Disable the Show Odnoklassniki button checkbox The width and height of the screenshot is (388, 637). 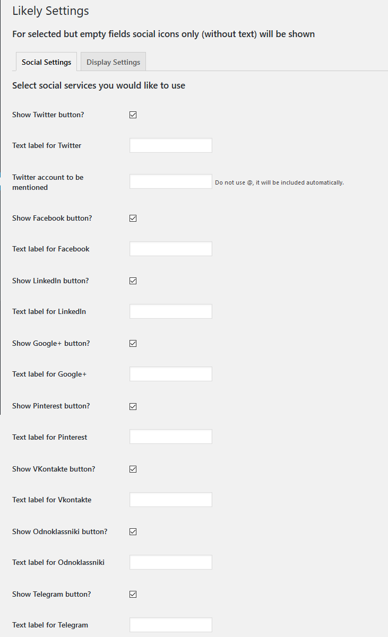tap(133, 531)
